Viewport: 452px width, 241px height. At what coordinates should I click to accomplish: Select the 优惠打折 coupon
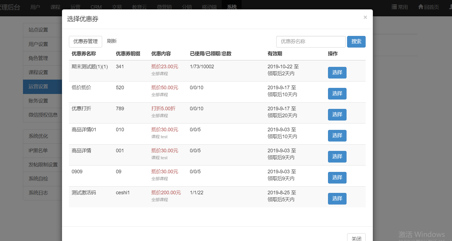(337, 115)
